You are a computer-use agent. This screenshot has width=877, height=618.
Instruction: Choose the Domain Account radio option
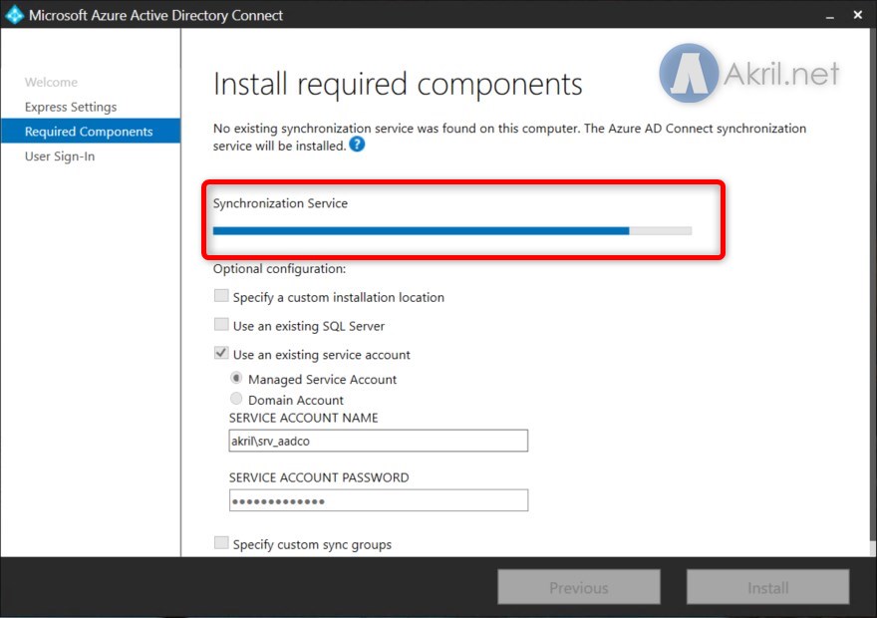236,399
